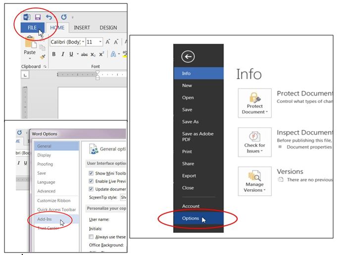Select Customize Ribbon in Word Options list
347x255 pixels.
coord(56,201)
